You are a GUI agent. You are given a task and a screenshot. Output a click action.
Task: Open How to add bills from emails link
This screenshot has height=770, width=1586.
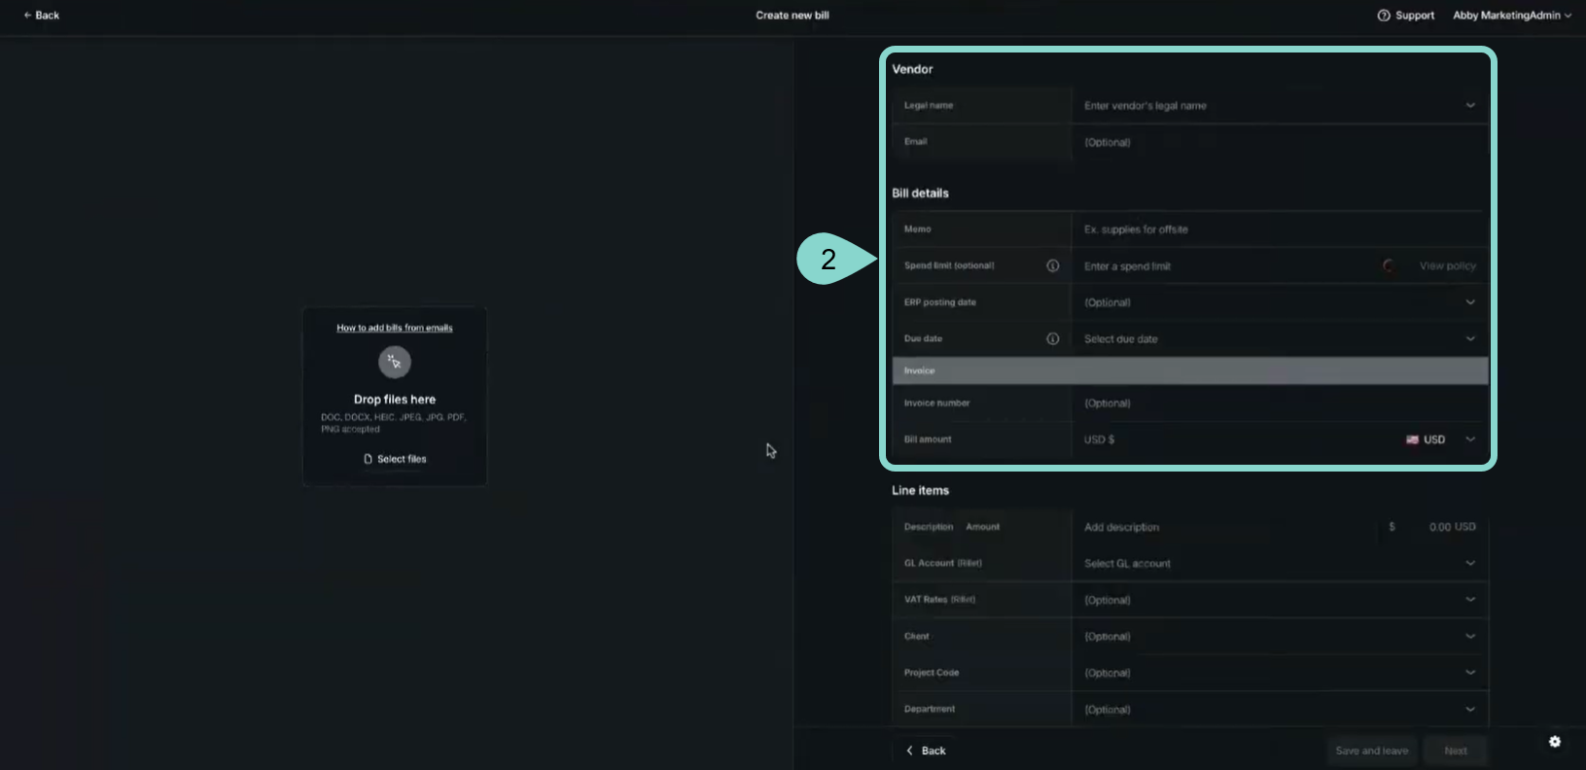point(395,328)
